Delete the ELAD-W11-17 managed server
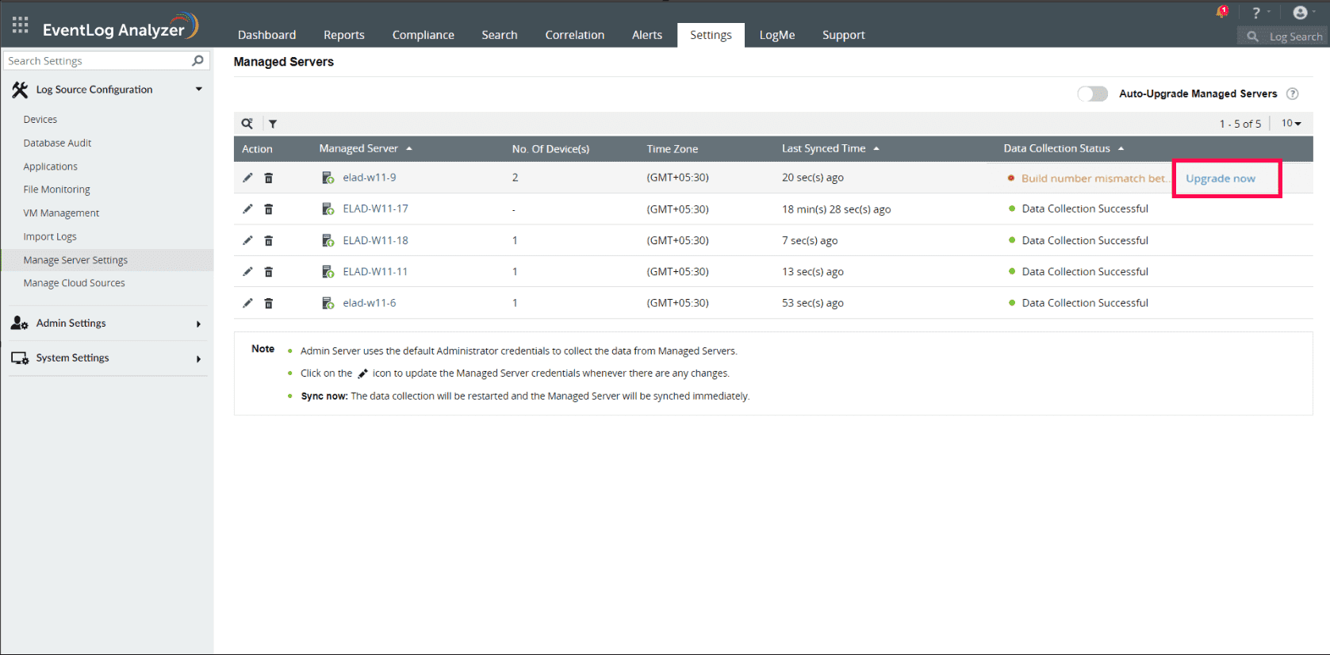1330x655 pixels. tap(269, 209)
